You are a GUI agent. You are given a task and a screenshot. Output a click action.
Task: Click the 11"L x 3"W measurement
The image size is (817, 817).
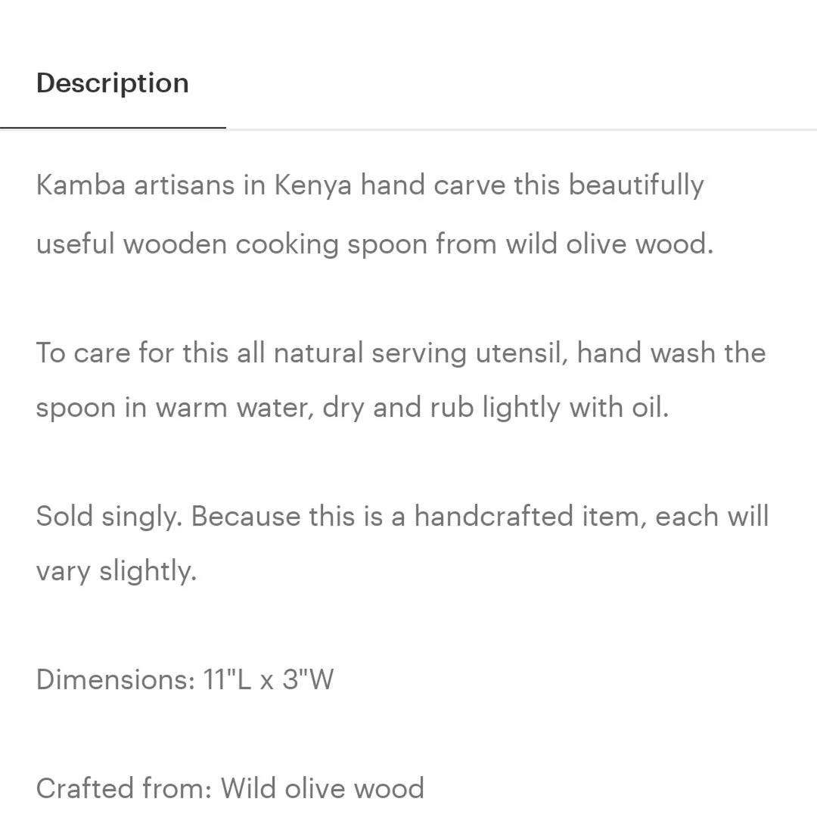269,679
